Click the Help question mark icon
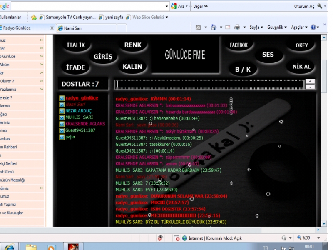 313,27
